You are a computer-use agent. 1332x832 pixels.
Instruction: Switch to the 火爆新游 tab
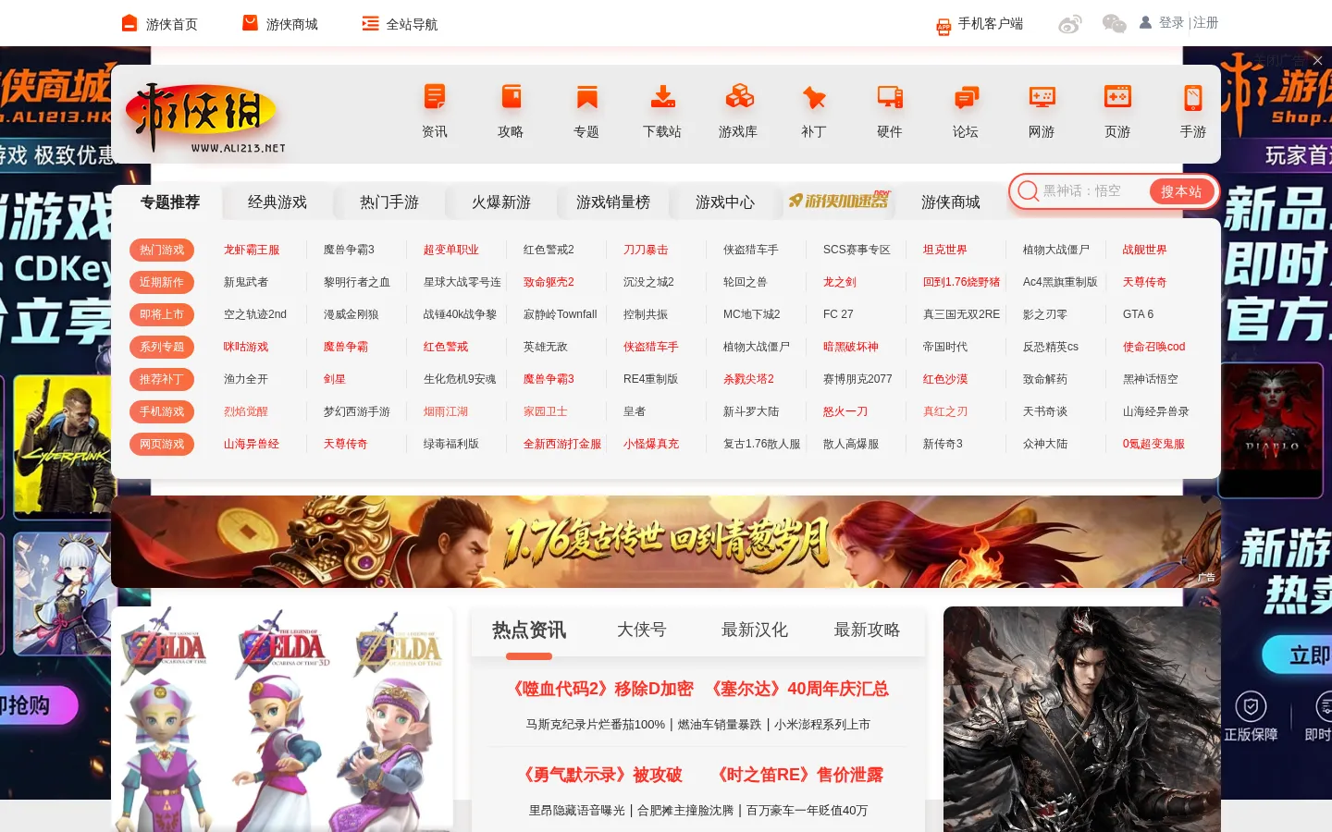[501, 202]
